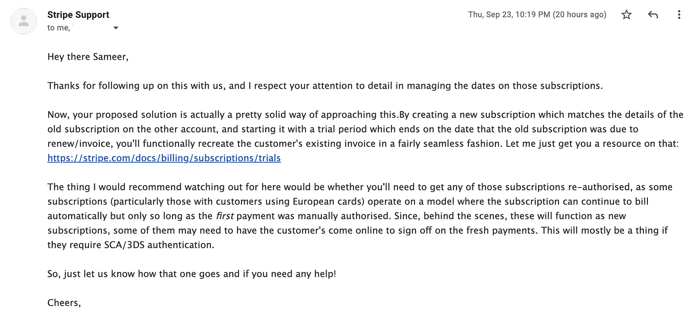Image resolution: width=695 pixels, height=310 pixels.
Task: Star this email from Stripe Support
Action: pyautogui.click(x=626, y=15)
